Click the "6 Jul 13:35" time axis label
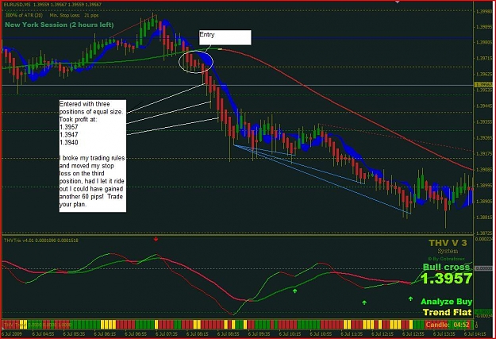 point(444,334)
